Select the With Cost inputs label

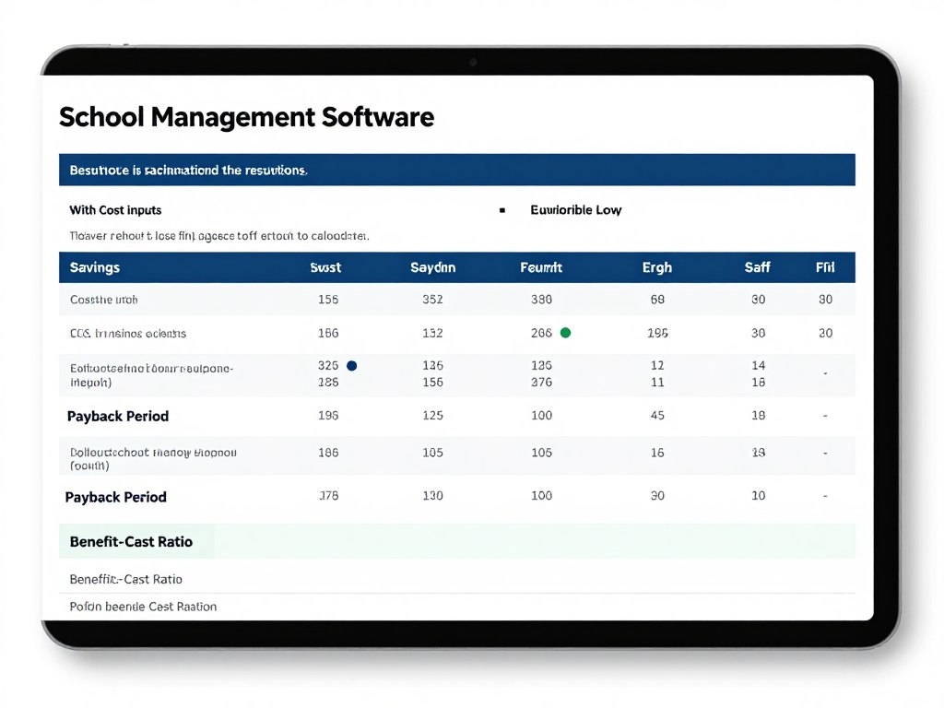tap(115, 210)
